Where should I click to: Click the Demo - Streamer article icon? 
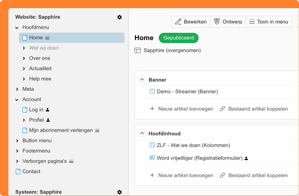coord(152,91)
